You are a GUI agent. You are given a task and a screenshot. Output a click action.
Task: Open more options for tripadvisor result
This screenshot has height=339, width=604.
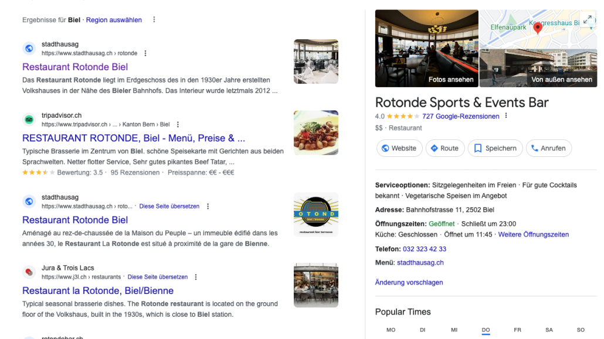point(178,125)
